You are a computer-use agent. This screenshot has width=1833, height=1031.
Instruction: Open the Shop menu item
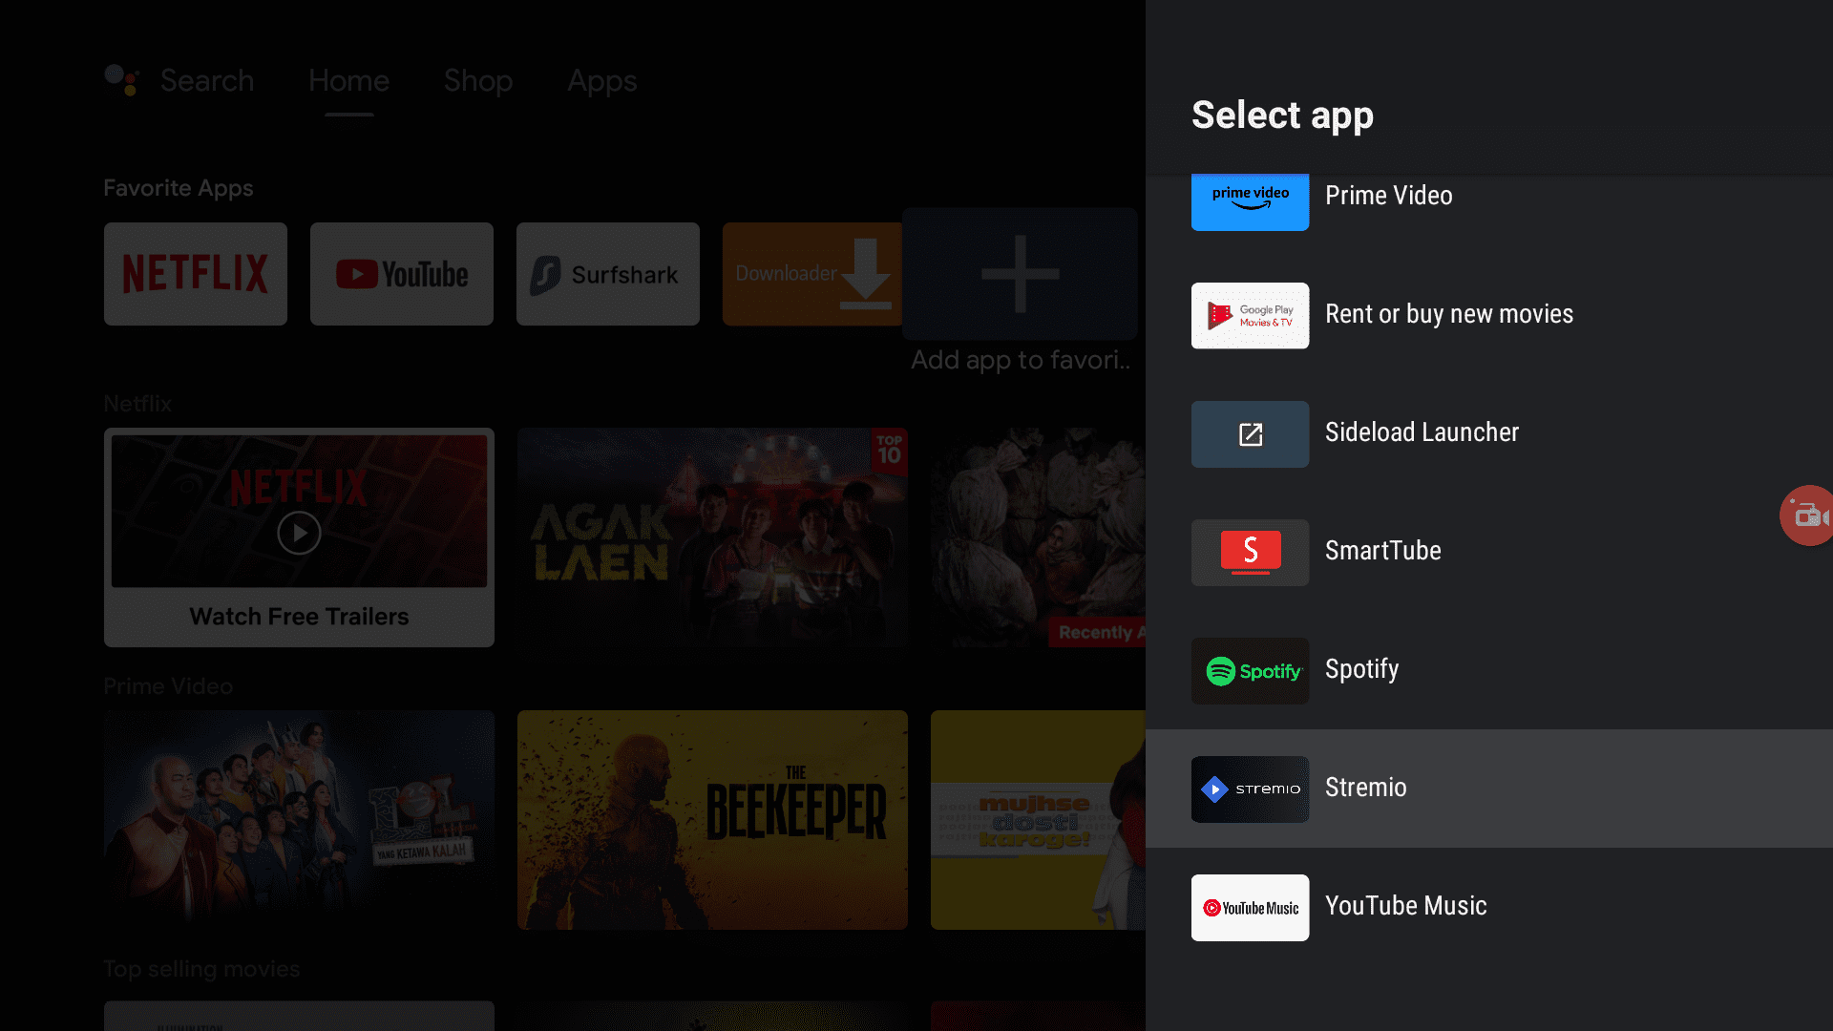coord(477,80)
